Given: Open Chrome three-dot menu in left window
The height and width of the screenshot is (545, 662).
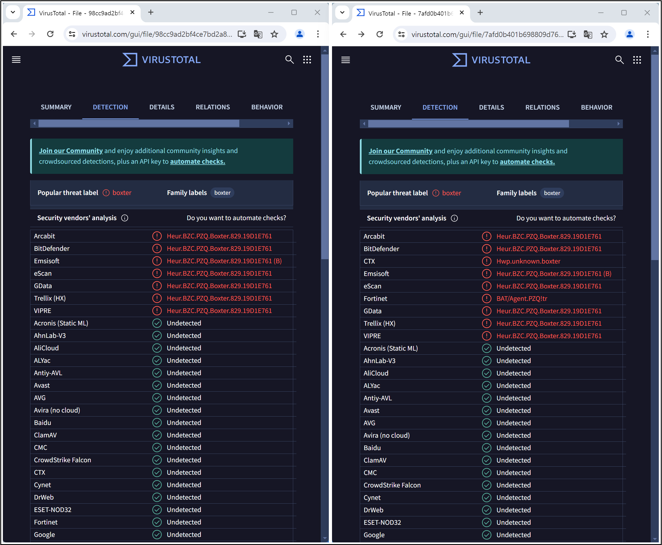Looking at the screenshot, I should point(318,34).
